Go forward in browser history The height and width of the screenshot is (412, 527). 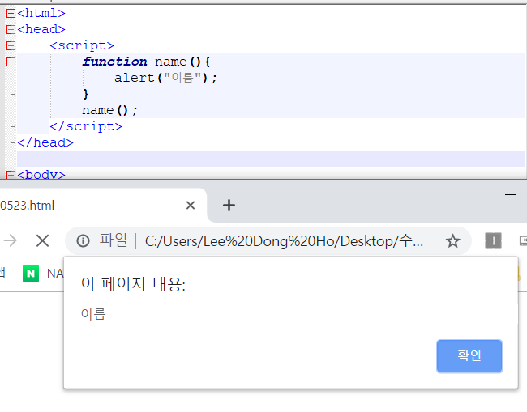[11, 240]
